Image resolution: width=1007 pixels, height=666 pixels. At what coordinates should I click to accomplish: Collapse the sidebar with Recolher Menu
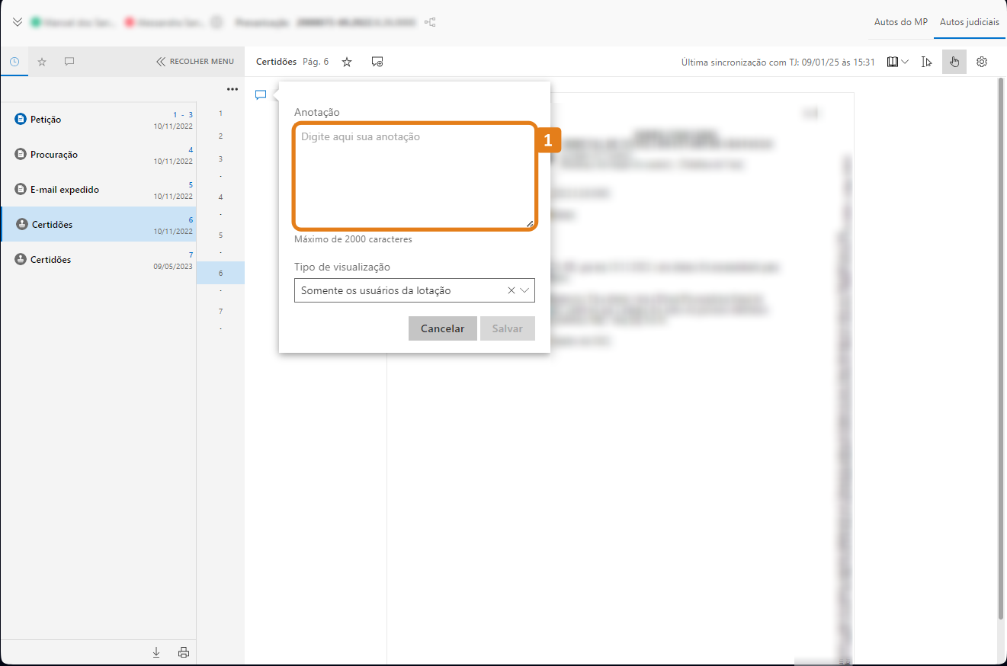click(x=195, y=62)
